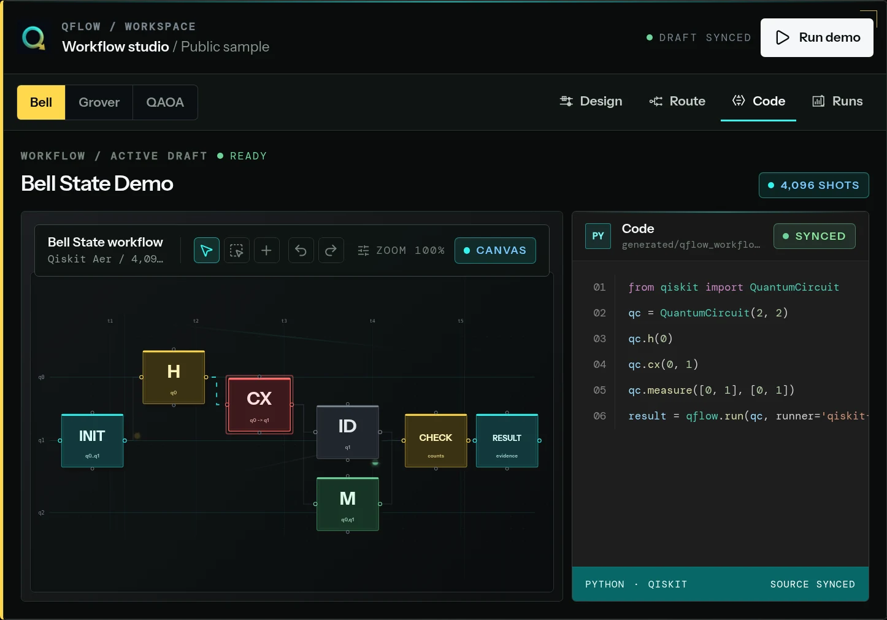
Task: Undo the last canvas action
Action: point(301,250)
